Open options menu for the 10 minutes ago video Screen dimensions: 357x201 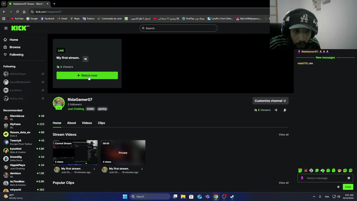tap(94, 169)
